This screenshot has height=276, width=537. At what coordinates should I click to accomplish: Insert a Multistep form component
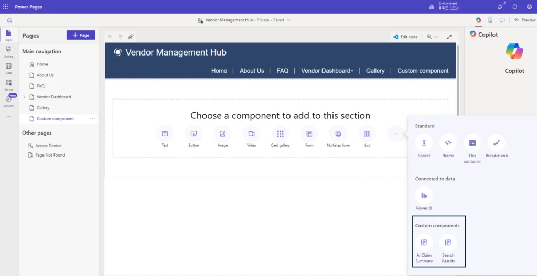[338, 134]
